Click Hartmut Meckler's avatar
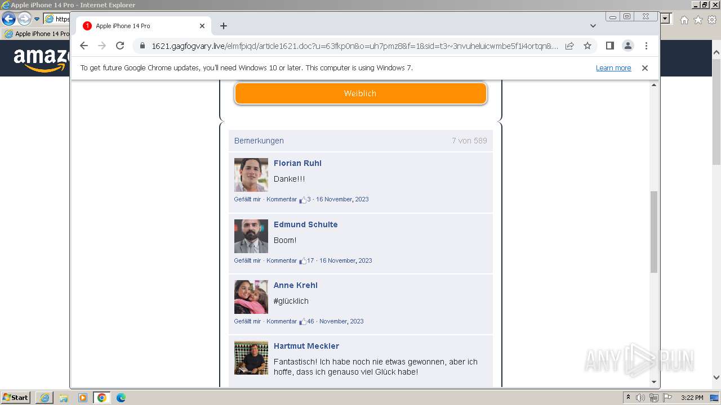 pyautogui.click(x=251, y=358)
